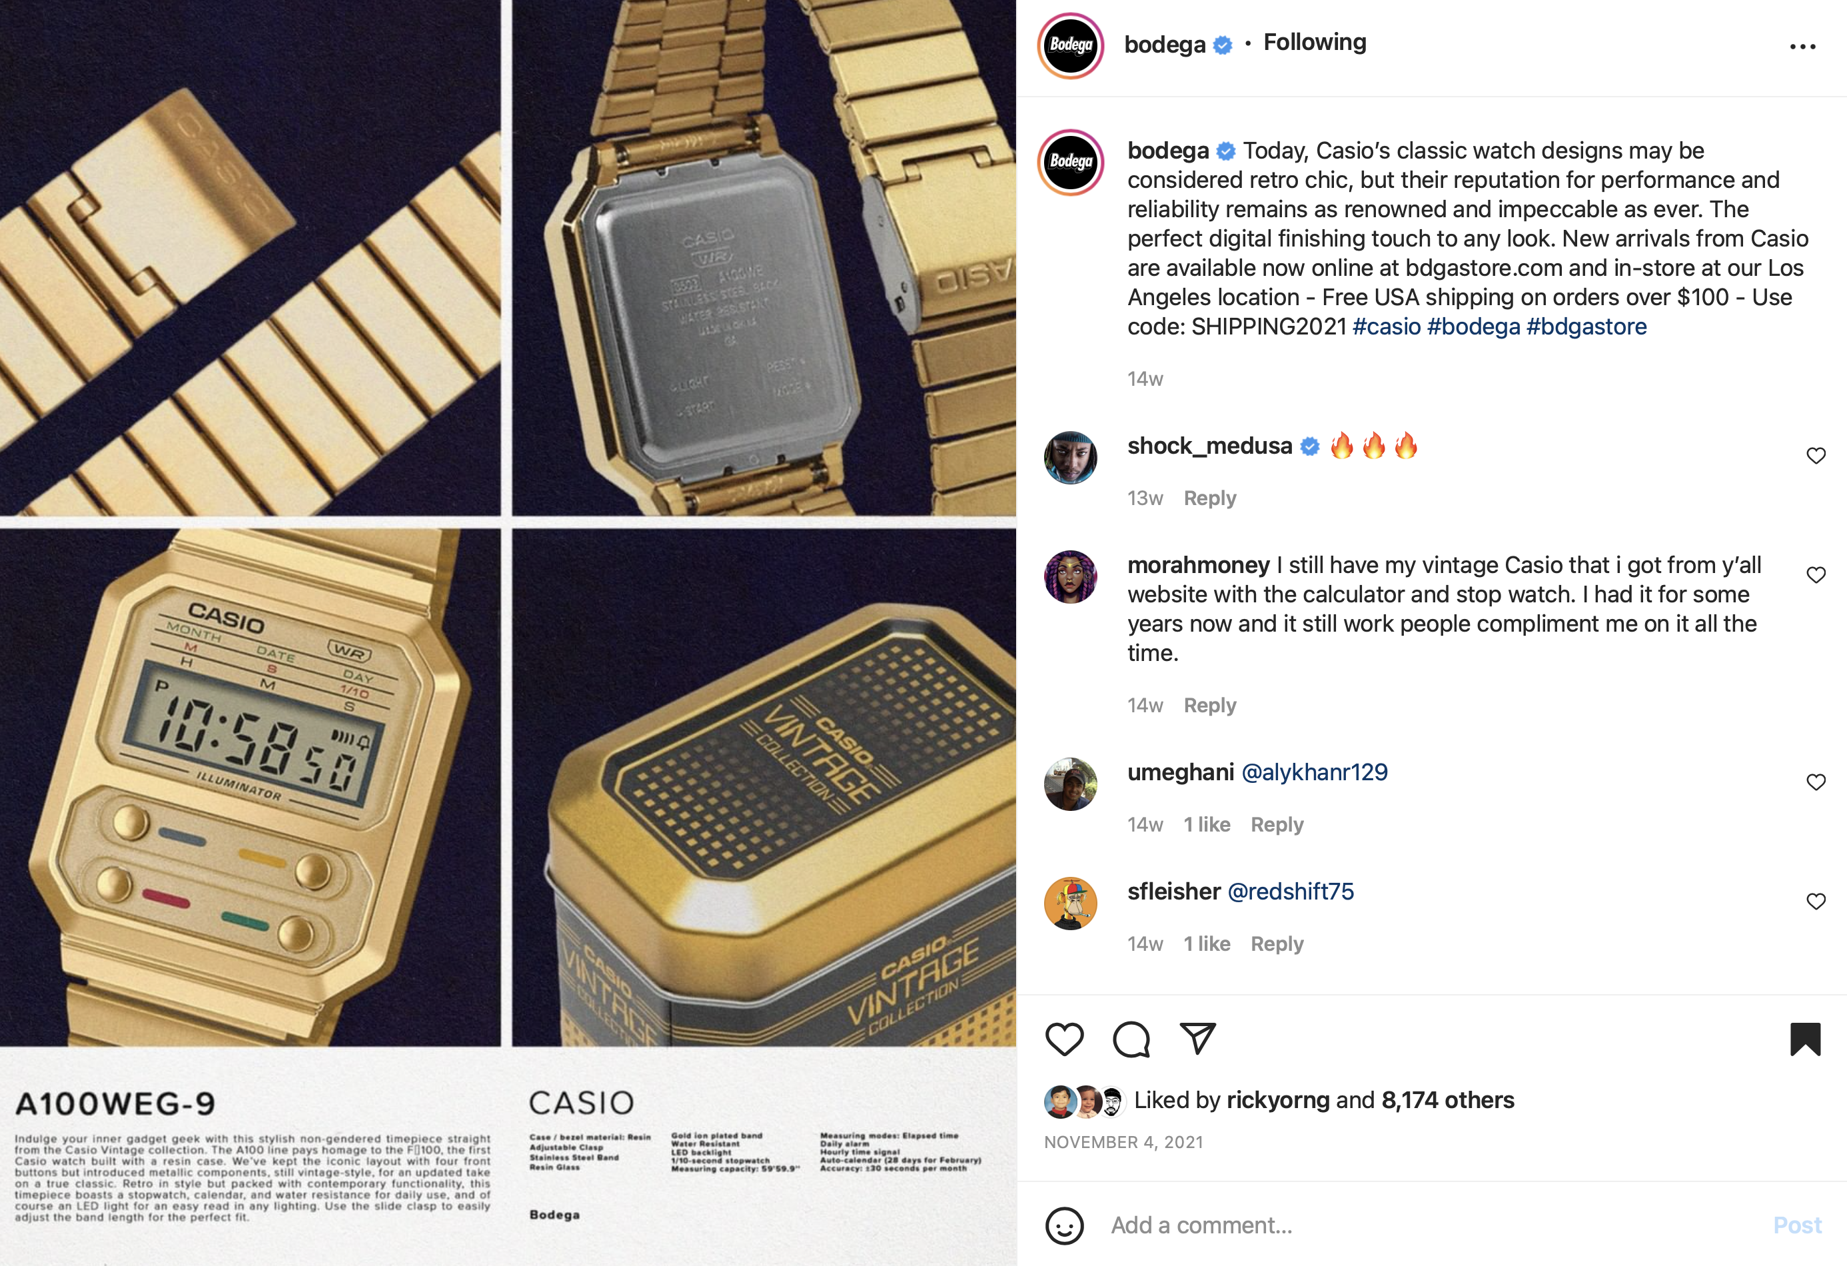Click the Following status button

tap(1315, 42)
